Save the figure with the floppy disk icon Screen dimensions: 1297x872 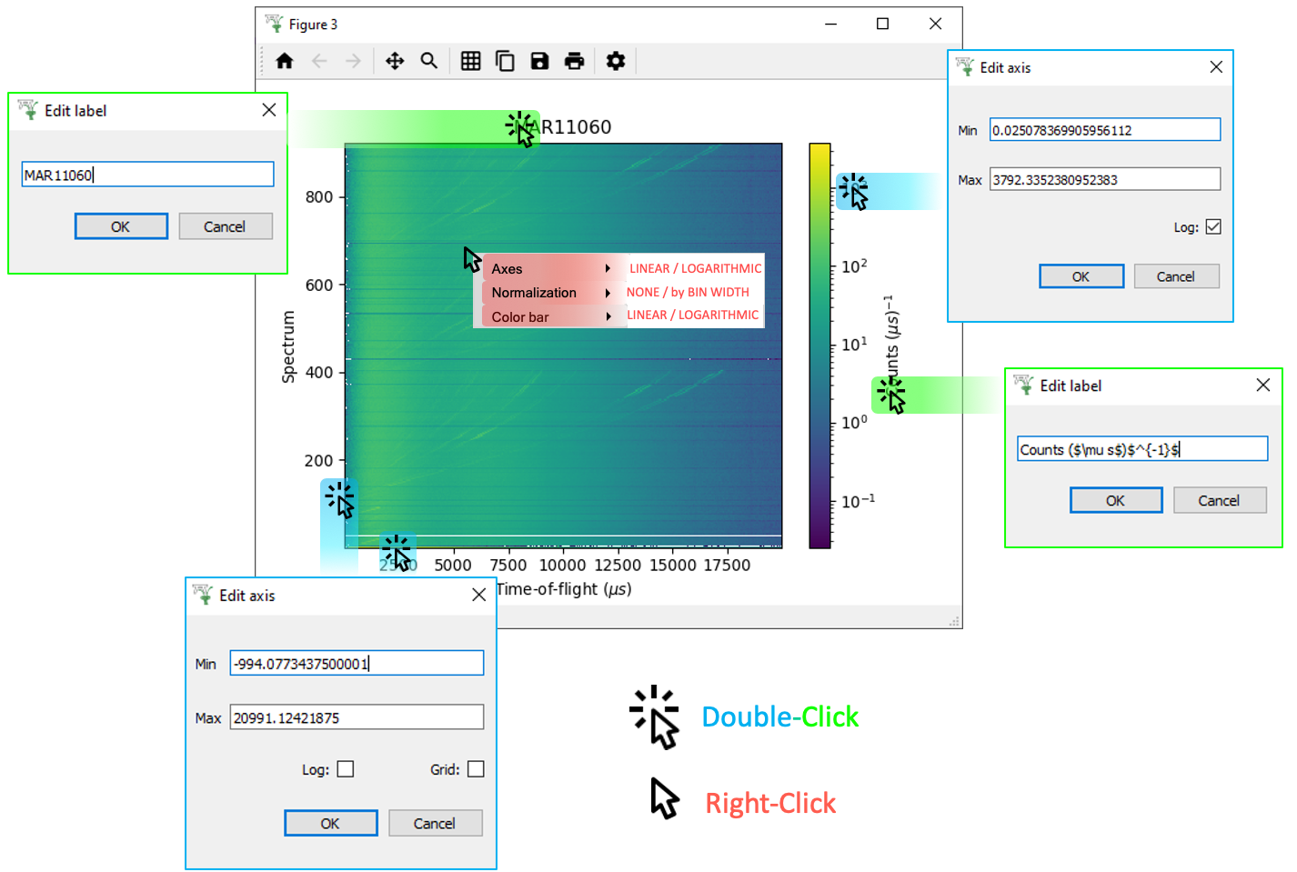click(540, 61)
